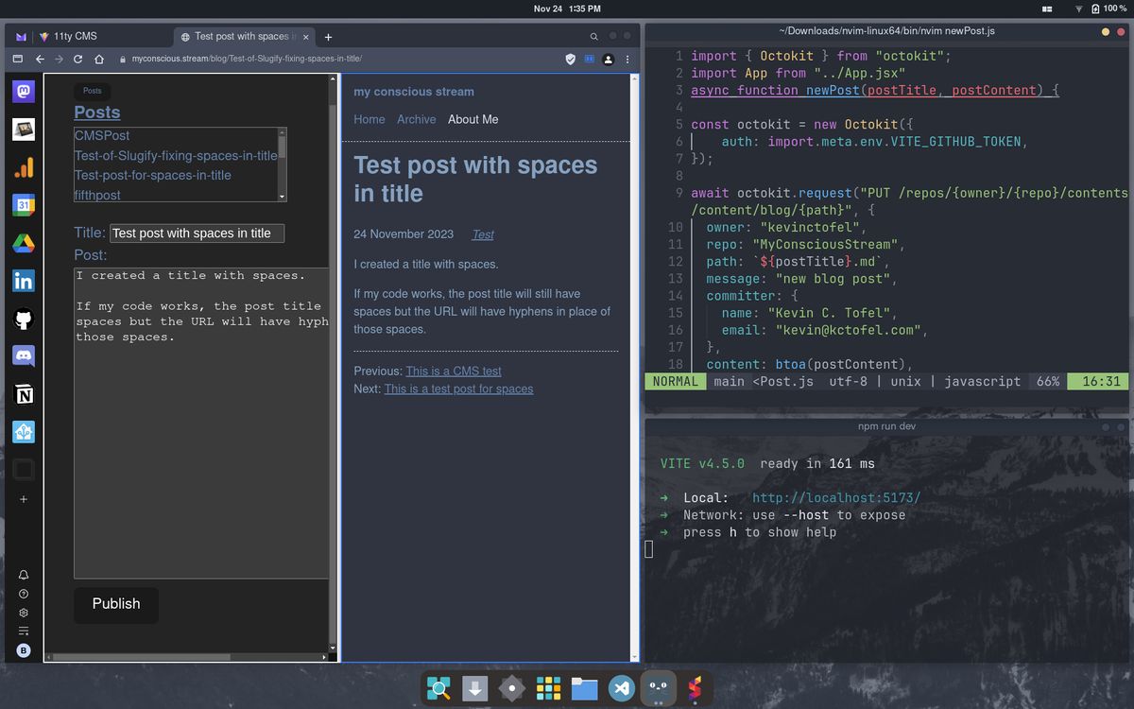Switch to the 11ty CMS tab
Viewport: 1134px width, 709px height.
coord(76,37)
